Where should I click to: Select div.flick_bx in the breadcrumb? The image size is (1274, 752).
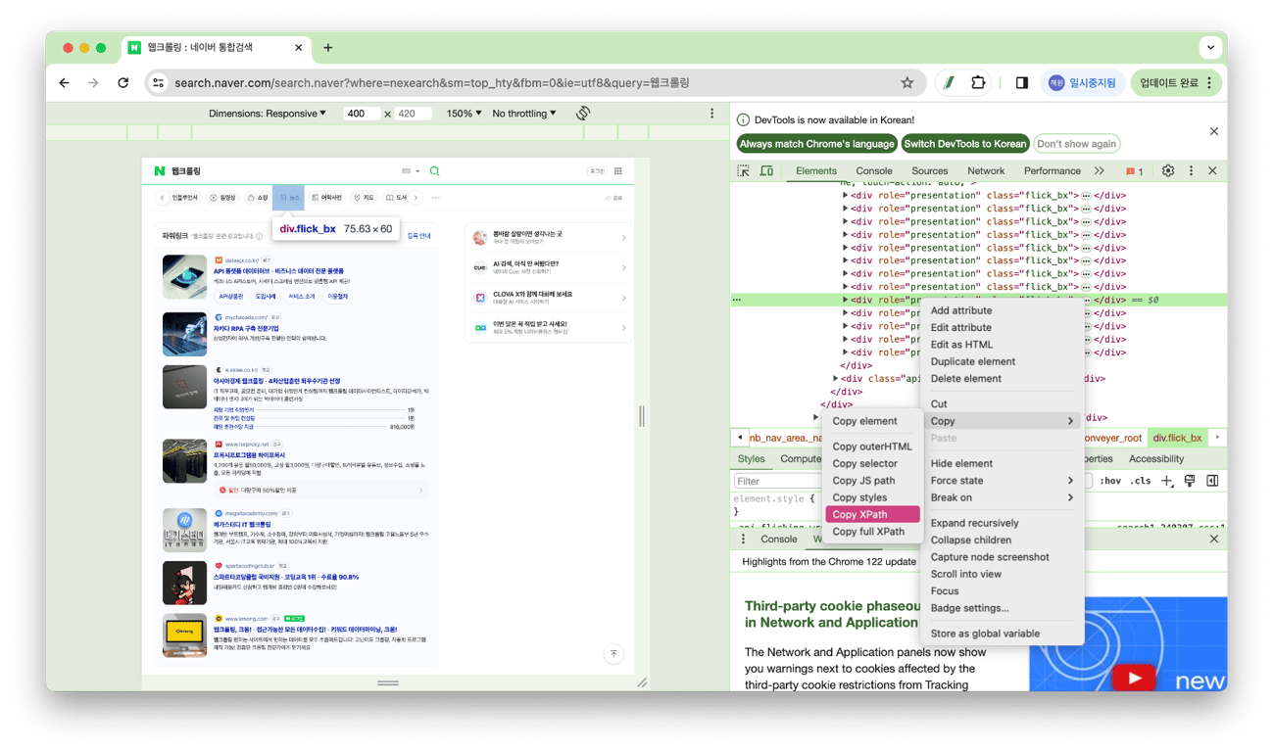[x=1177, y=438]
